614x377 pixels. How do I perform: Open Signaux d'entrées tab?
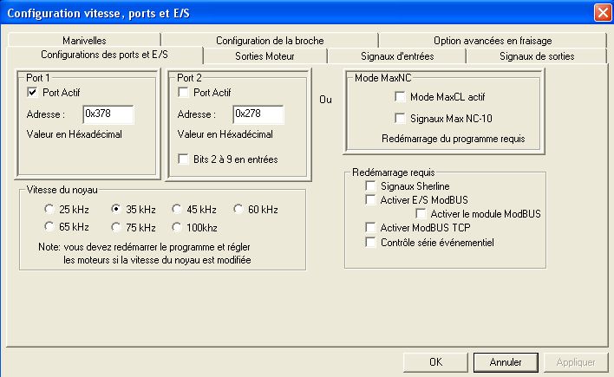397,56
